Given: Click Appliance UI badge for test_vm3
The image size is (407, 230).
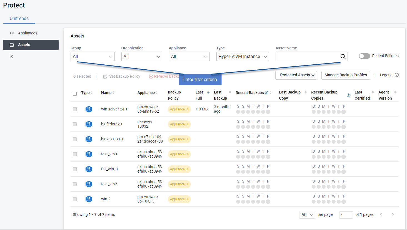Looking at the screenshot, I should [179, 154].
